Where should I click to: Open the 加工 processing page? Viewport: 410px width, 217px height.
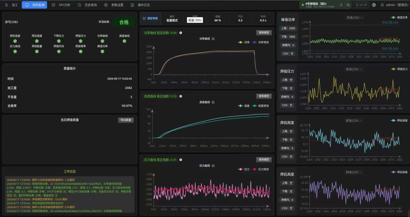11,5
